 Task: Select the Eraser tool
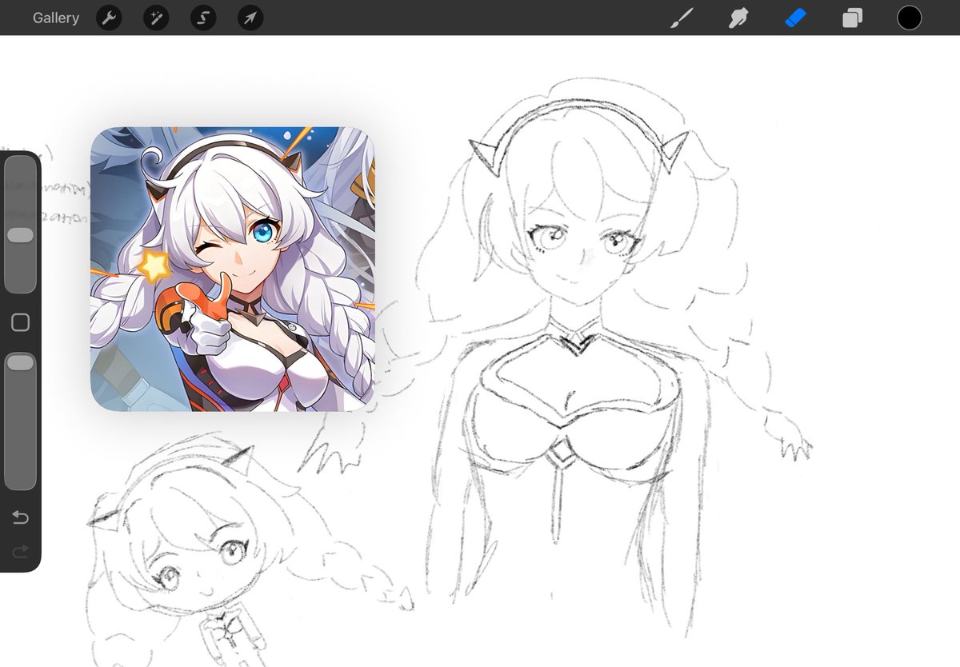[795, 18]
